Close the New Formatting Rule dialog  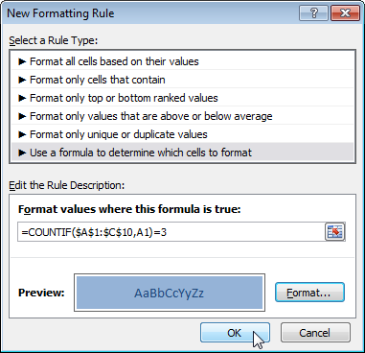pyautogui.click(x=345, y=13)
